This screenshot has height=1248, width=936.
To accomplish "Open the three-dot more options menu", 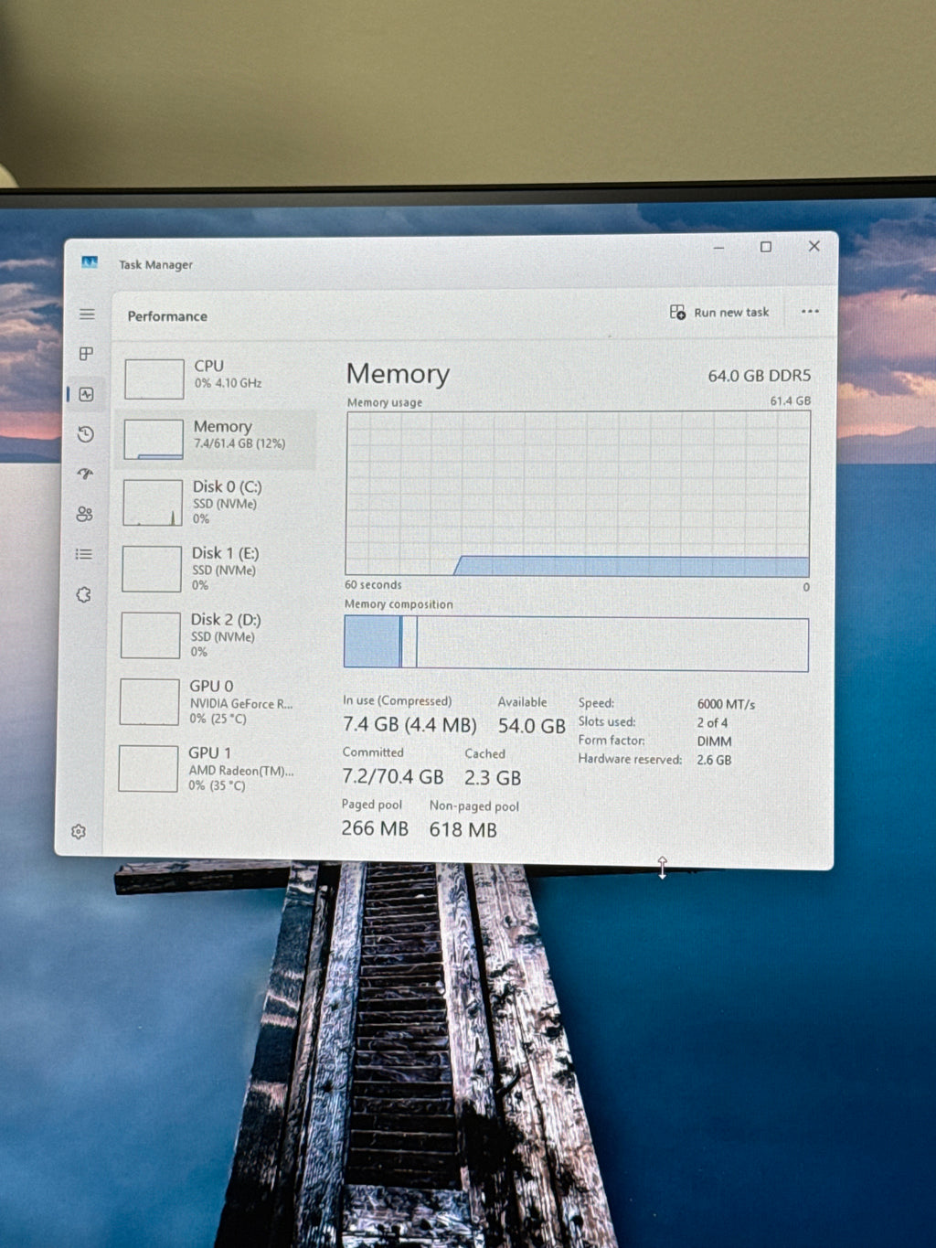I will pos(810,311).
